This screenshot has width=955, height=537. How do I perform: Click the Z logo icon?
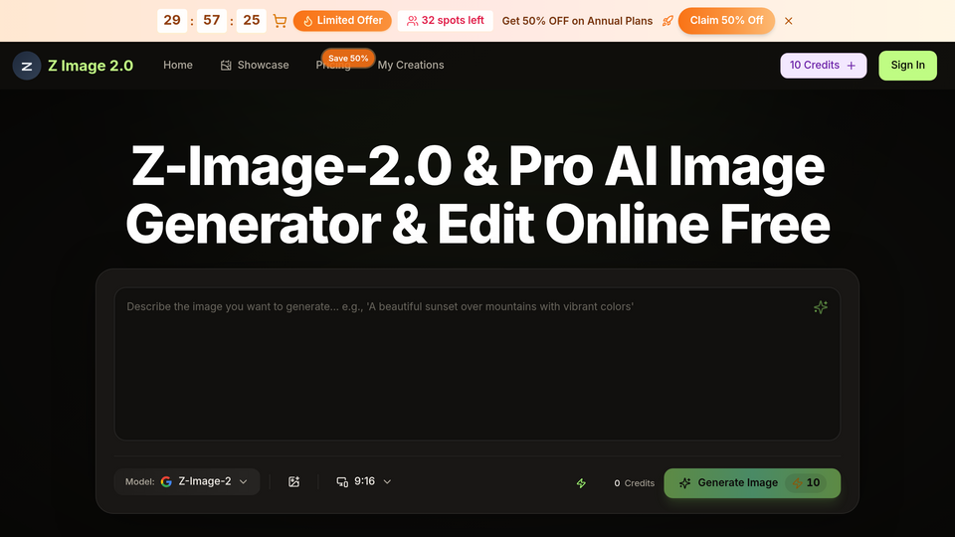(x=27, y=66)
